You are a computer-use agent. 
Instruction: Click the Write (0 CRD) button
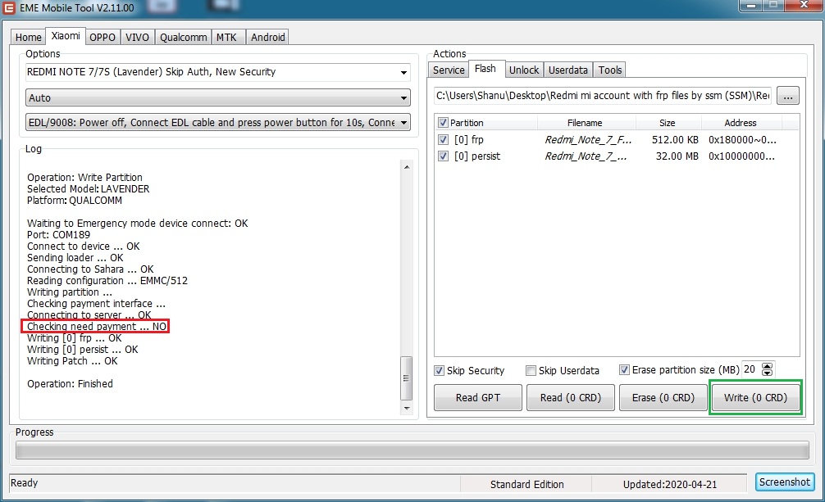[x=755, y=398]
